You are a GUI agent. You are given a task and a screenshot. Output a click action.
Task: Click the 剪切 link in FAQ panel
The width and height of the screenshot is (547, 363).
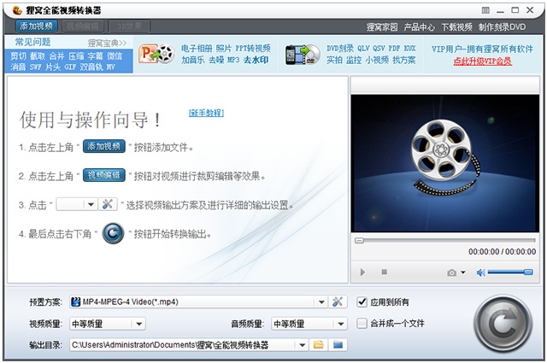coord(18,56)
